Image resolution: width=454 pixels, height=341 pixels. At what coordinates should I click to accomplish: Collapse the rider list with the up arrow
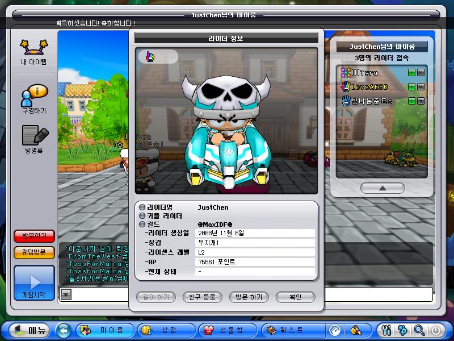[382, 188]
